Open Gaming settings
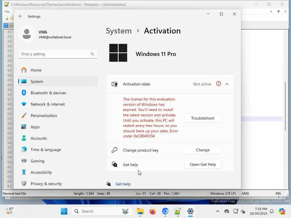This screenshot has width=291, height=218. coord(58,161)
